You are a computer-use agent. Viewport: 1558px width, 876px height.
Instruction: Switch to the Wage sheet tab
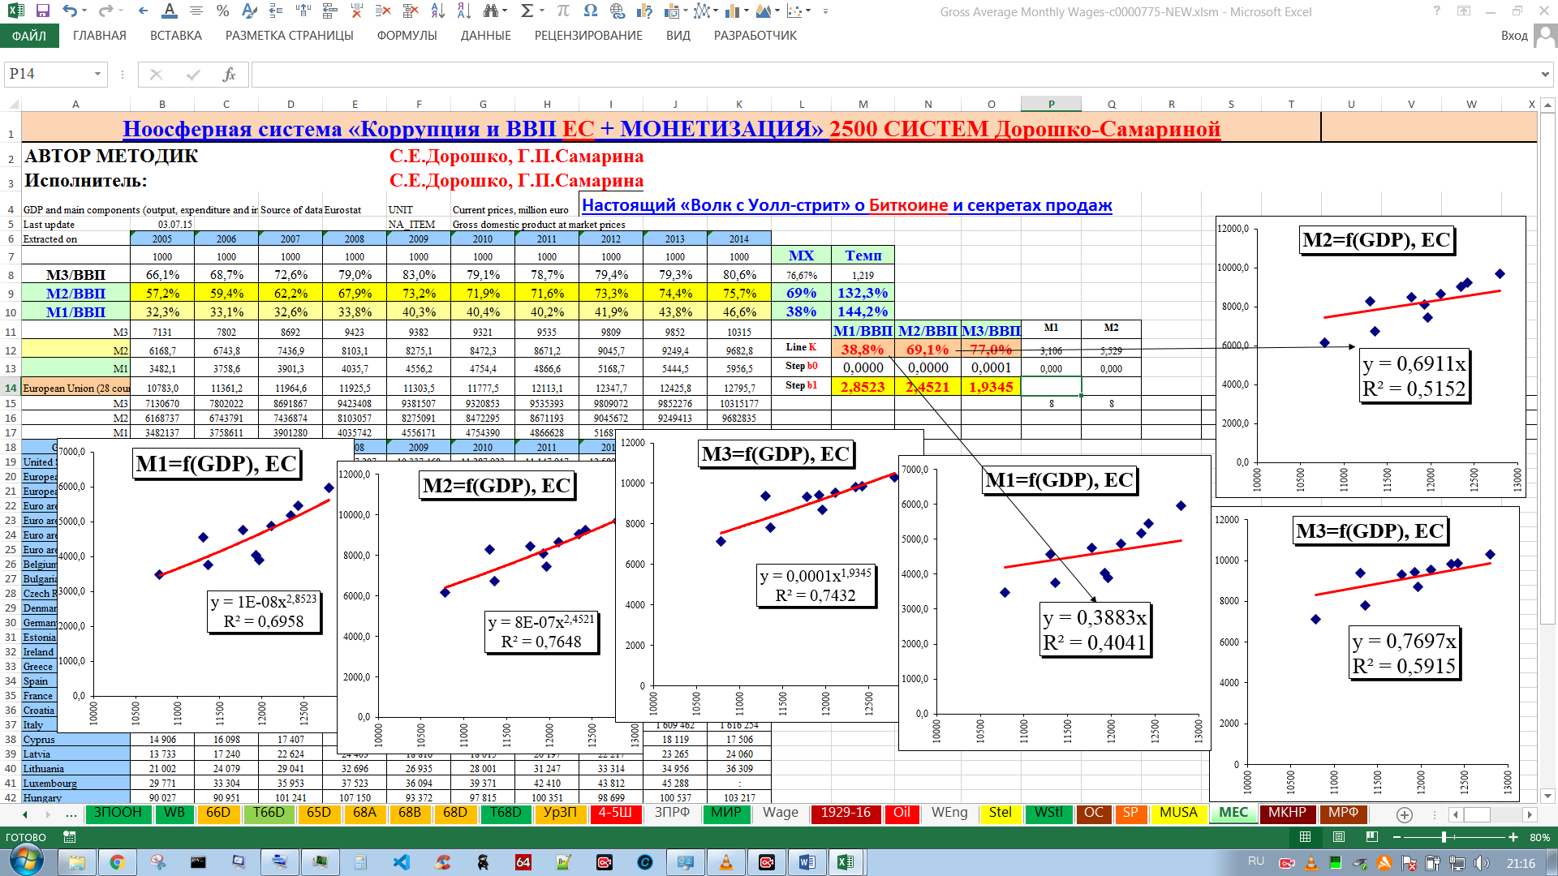point(780,813)
